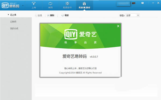Open the dropdown arrow beside 易转码 logo
Viewport: 161px width, 100px height.
coord(23,6)
